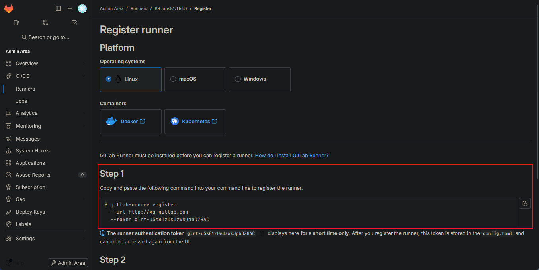Click the Geo location pin icon
Image resolution: width=539 pixels, height=270 pixels.
coord(8,199)
